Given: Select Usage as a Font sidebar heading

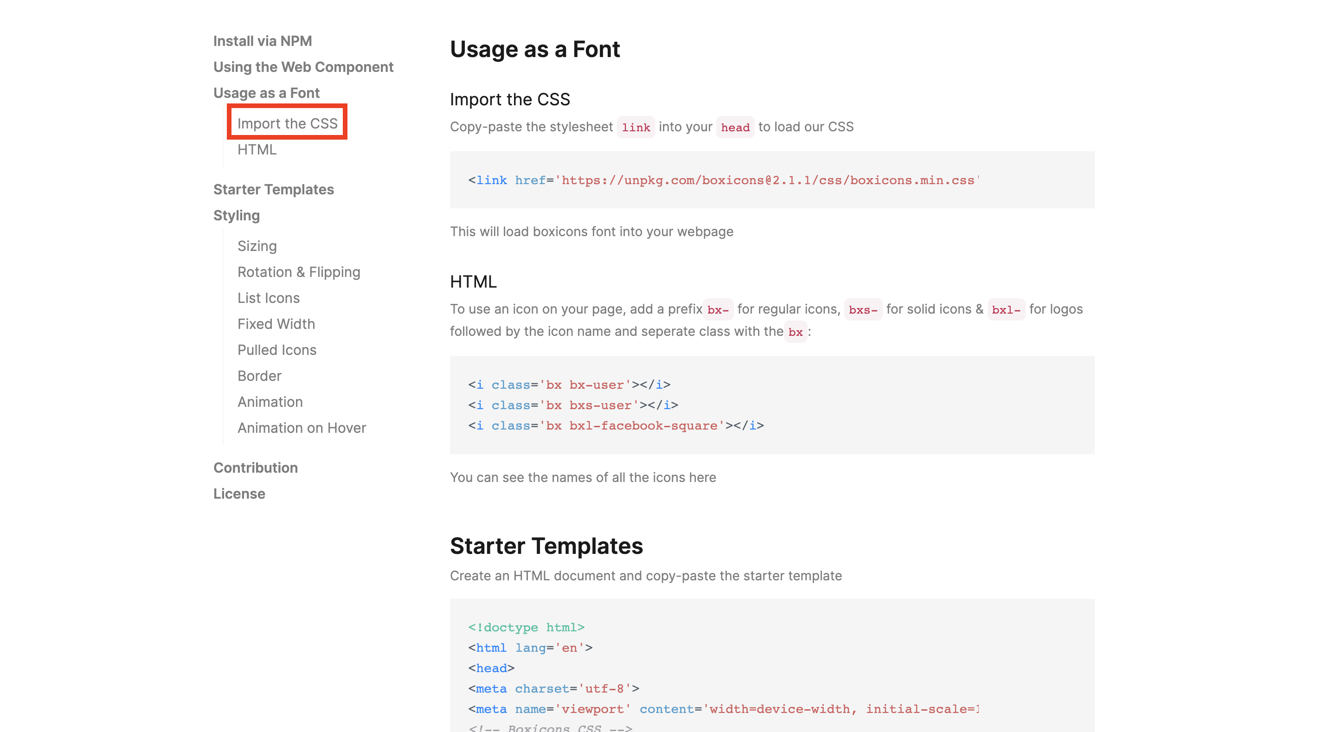Looking at the screenshot, I should [x=266, y=93].
